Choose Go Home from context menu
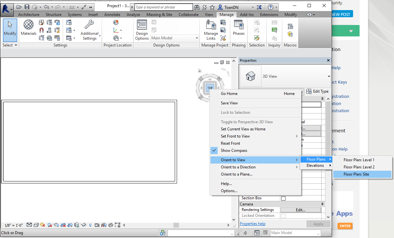The height and width of the screenshot is (238, 394). (x=256, y=94)
